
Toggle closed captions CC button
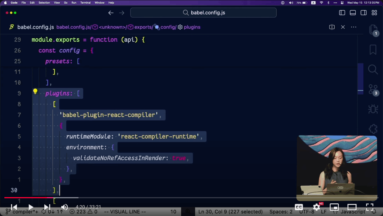click(299, 207)
